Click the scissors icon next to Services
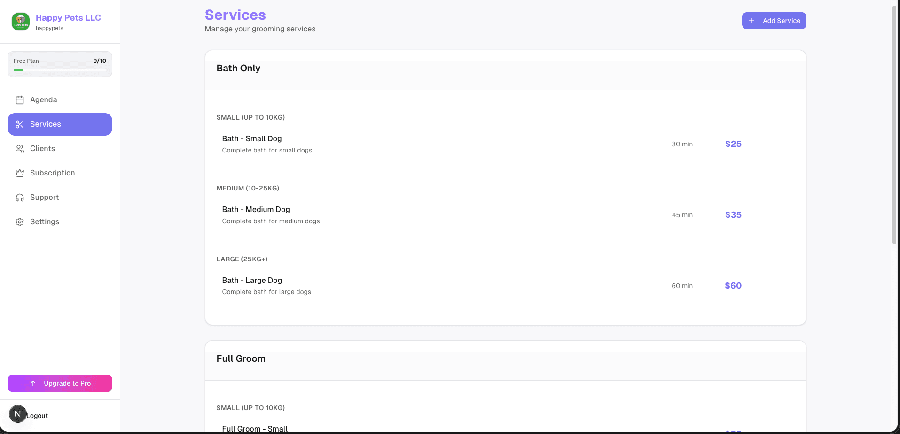The height and width of the screenshot is (434, 900). 19,124
